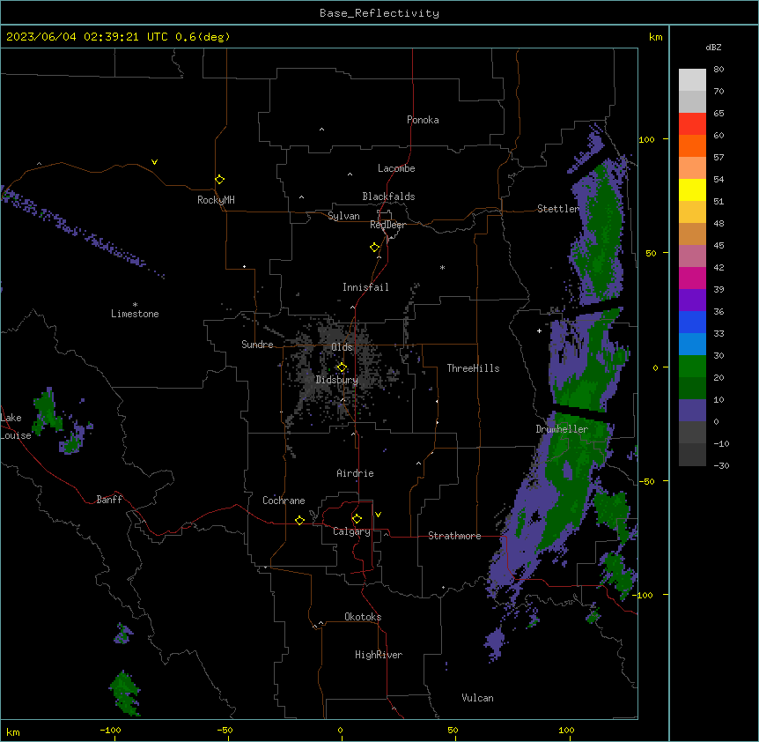This screenshot has width=759, height=742.
Task: Click the Lacombe city label
Action: 396,168
